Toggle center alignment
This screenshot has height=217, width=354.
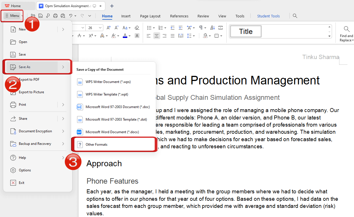coord(156,36)
